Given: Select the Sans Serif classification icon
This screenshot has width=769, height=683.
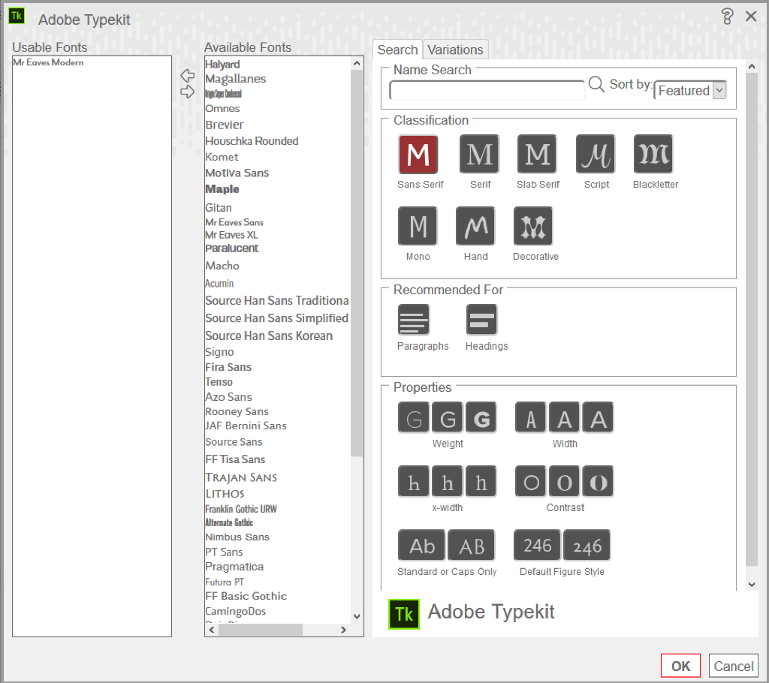Looking at the screenshot, I should [x=418, y=154].
